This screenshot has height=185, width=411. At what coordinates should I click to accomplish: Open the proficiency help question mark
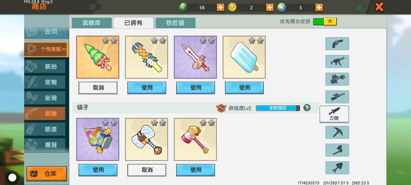click(x=307, y=108)
